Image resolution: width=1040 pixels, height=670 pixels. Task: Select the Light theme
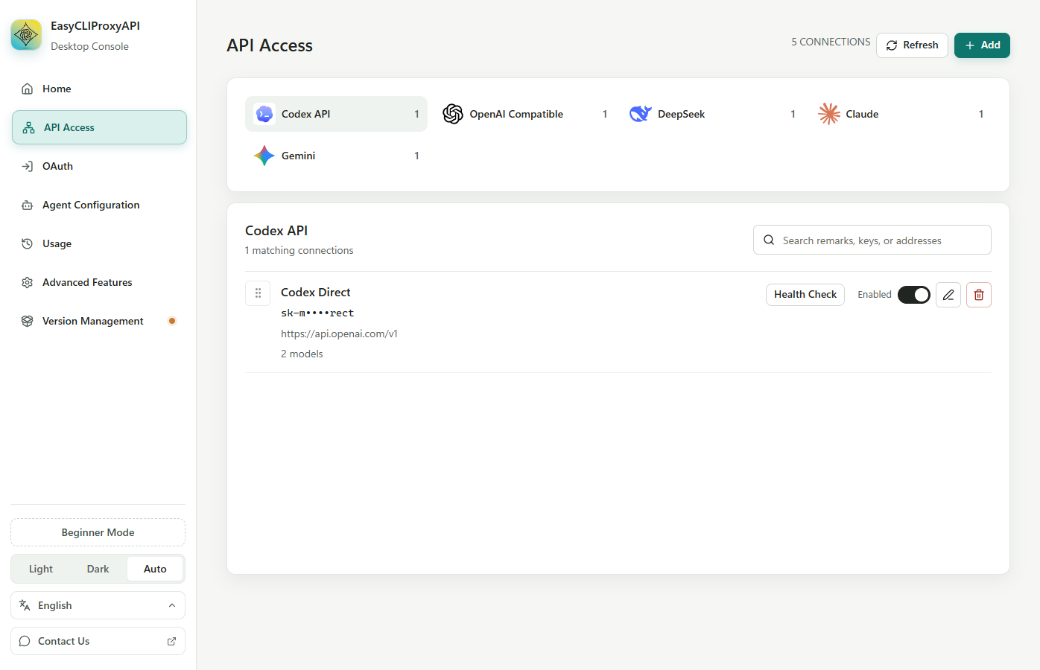[x=41, y=569]
